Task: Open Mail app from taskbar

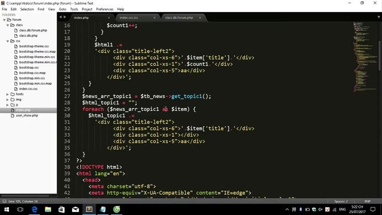Action: click(x=76, y=210)
